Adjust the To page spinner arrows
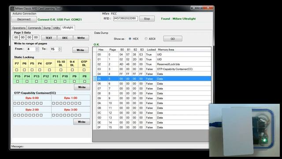Viewport: 282px width, 159px height. click(x=60, y=49)
